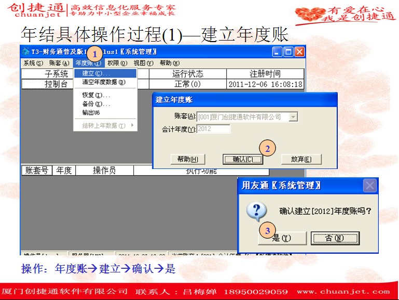This screenshot has width=399, height=300.
Task: Click the 运行状态 column header
Action: (x=188, y=74)
